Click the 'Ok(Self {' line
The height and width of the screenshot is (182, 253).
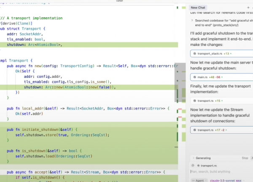click(25, 71)
